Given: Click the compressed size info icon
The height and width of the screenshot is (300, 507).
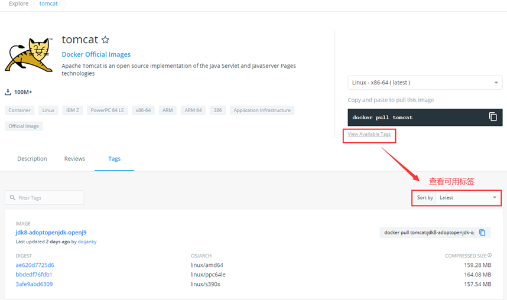Looking at the screenshot, I should (x=489, y=255).
